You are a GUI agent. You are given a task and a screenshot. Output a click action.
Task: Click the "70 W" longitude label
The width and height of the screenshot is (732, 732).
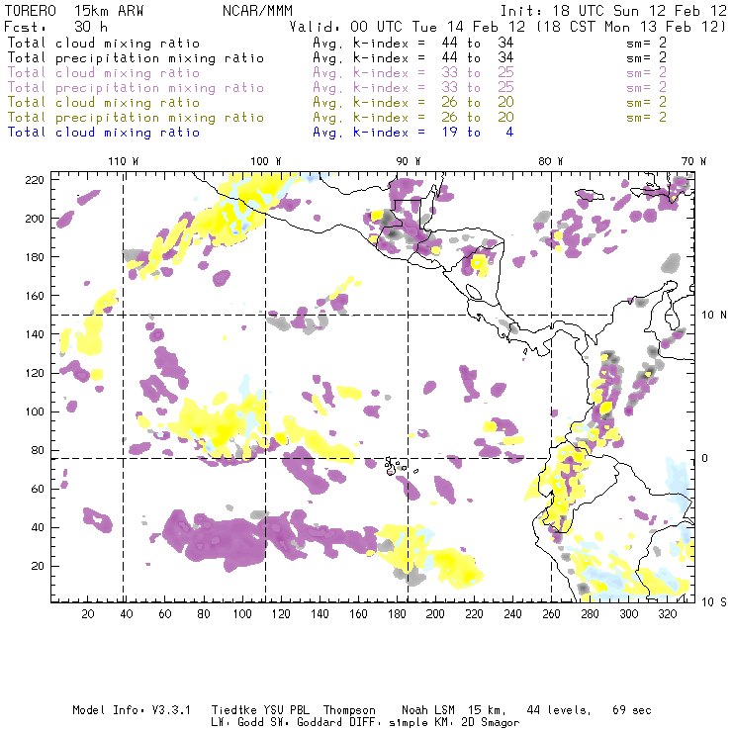coord(693,161)
